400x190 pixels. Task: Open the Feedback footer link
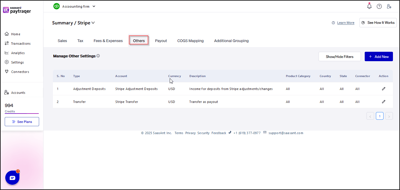pyautogui.click(x=219, y=133)
